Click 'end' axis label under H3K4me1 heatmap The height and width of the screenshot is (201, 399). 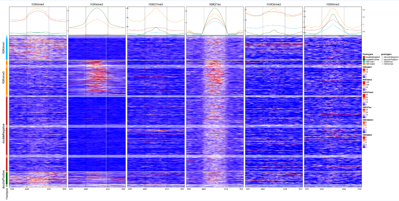(x=49, y=189)
